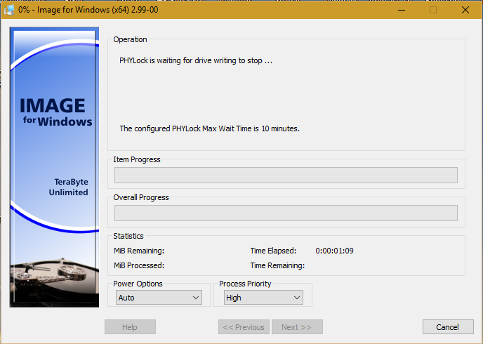Viewport: 483px width, 344px height.
Task: Click the PHYLock Max Wait Time text
Action: pyautogui.click(x=209, y=128)
